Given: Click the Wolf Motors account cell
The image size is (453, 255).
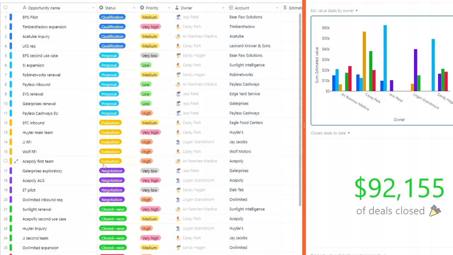Looking at the screenshot, I should 254,152.
